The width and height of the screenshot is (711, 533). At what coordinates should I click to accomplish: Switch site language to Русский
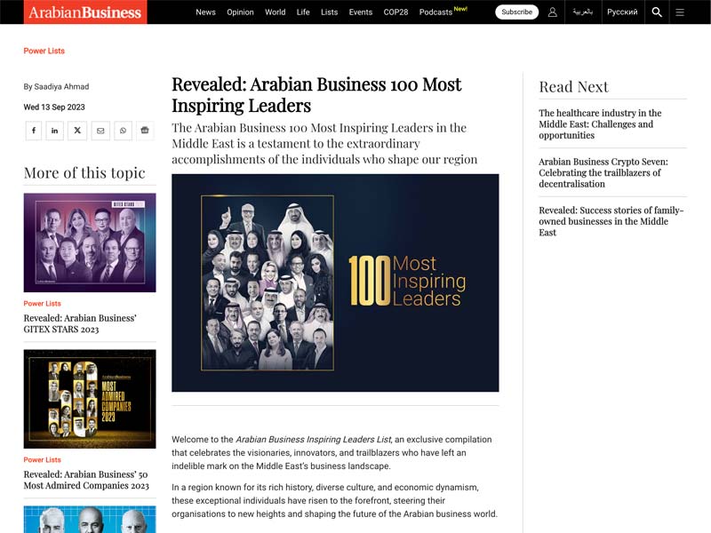pos(622,12)
